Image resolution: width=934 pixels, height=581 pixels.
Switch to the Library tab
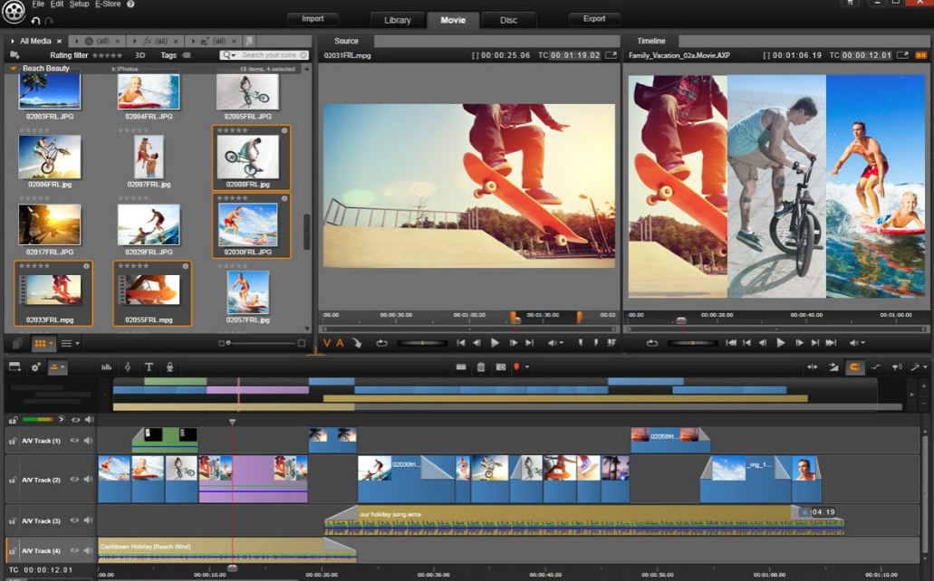point(397,20)
